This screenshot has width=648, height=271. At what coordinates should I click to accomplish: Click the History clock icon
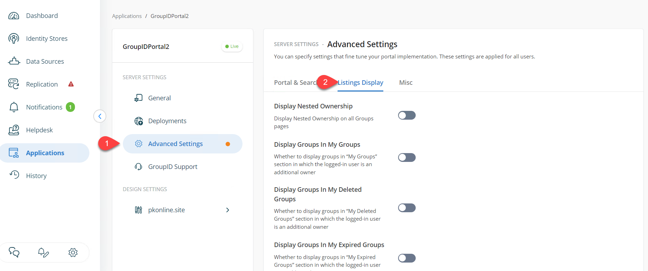(14, 175)
